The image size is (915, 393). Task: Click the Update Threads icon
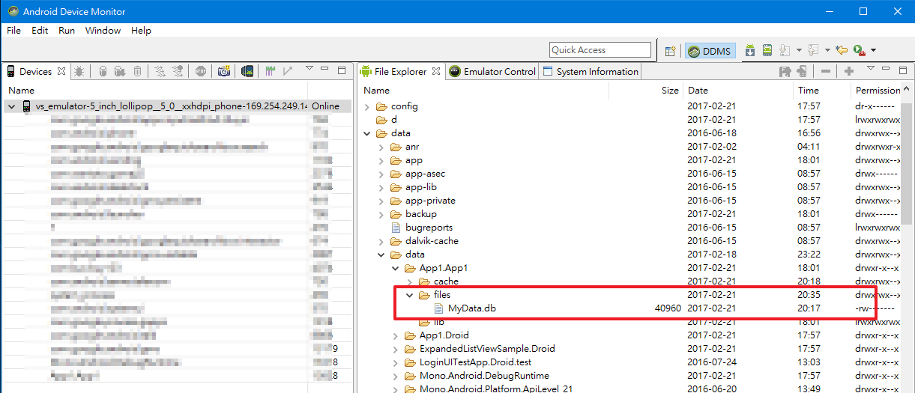click(160, 72)
